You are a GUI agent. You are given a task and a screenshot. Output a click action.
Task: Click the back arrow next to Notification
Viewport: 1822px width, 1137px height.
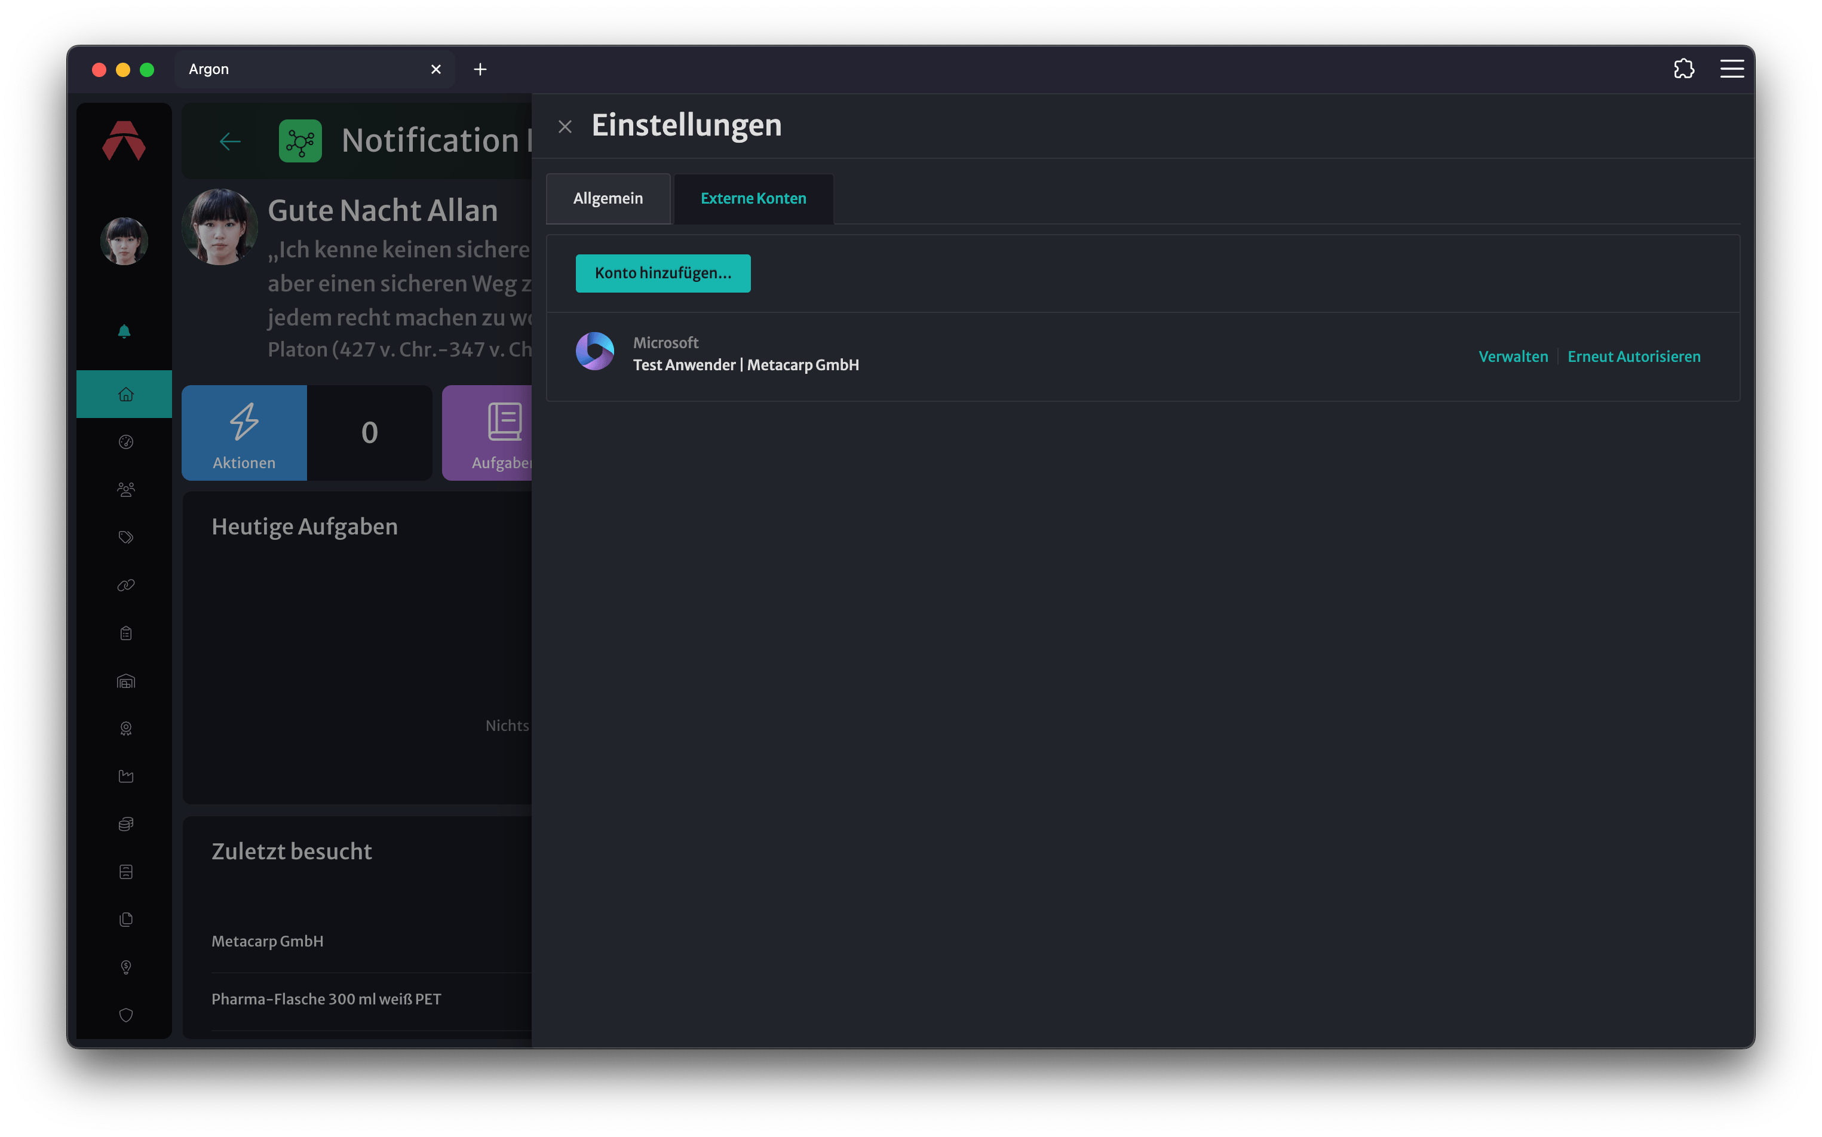coord(229,142)
